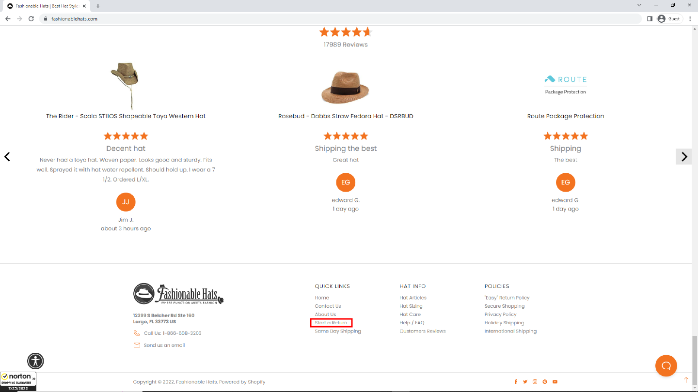The width and height of the screenshot is (698, 392).
Task: Open the Facebook social icon in footer
Action: click(516, 382)
